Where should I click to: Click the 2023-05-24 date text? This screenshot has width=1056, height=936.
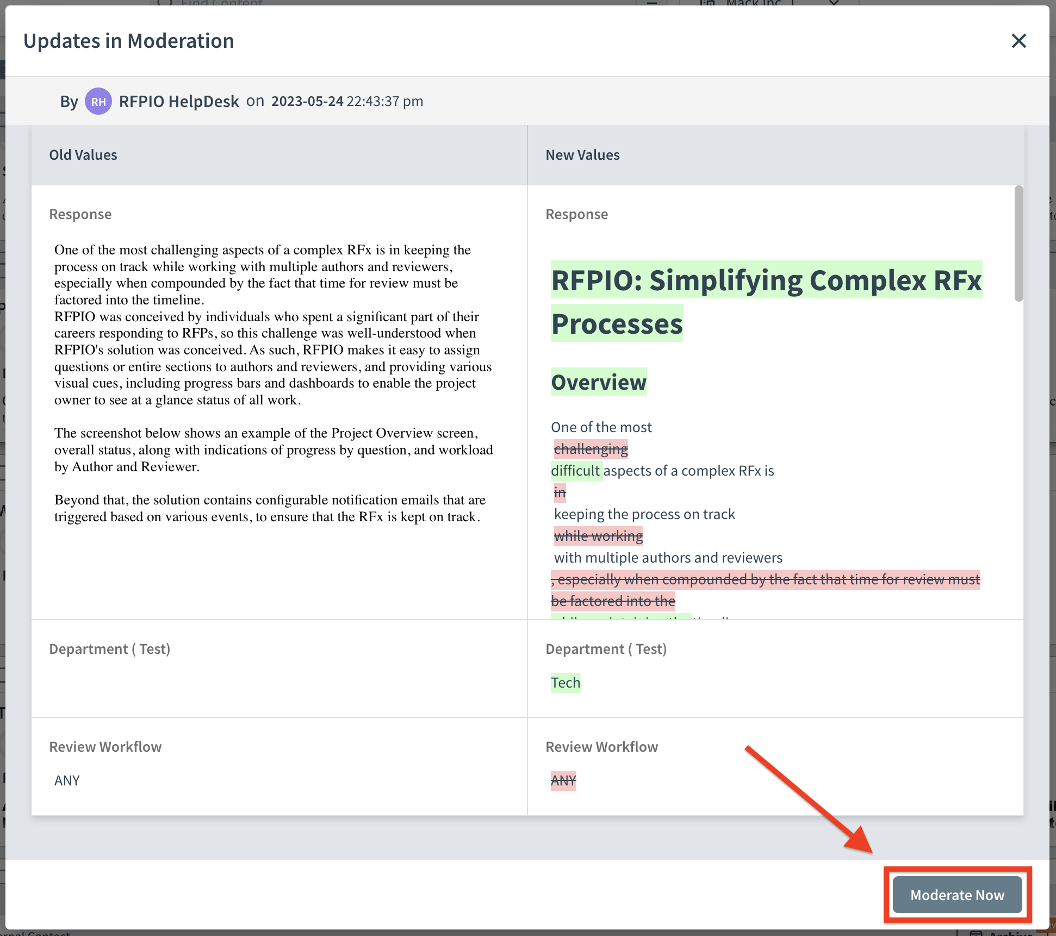(x=307, y=101)
